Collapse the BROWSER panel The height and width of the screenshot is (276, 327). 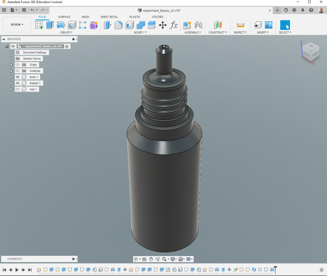[4, 39]
